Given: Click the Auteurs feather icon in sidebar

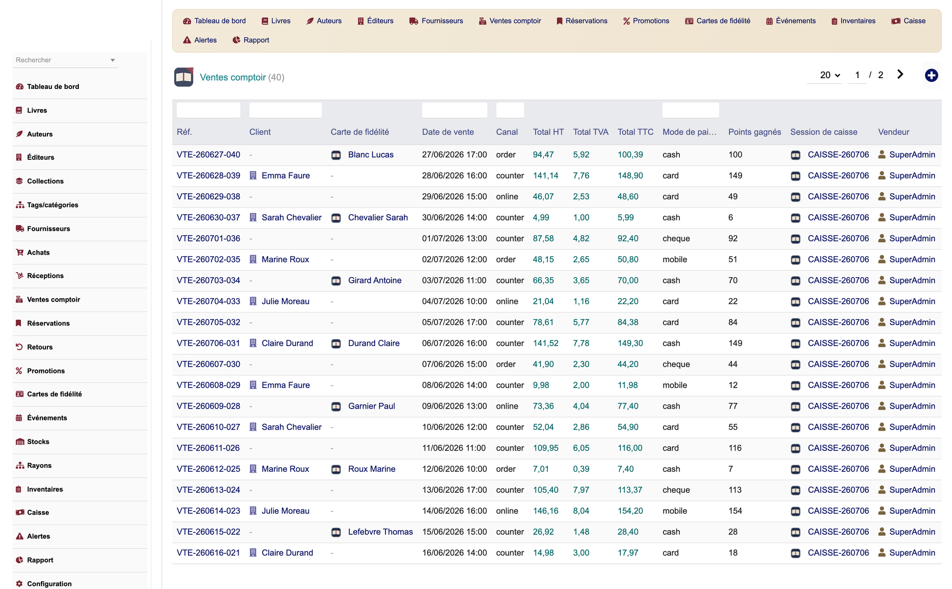Looking at the screenshot, I should coord(20,134).
